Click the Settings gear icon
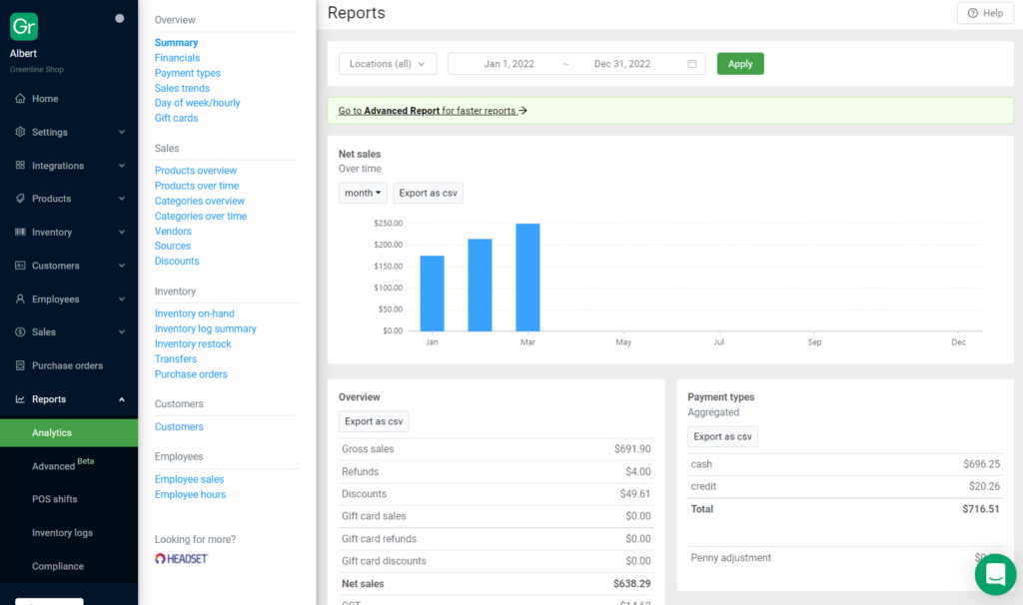The height and width of the screenshot is (605, 1023). pos(20,132)
